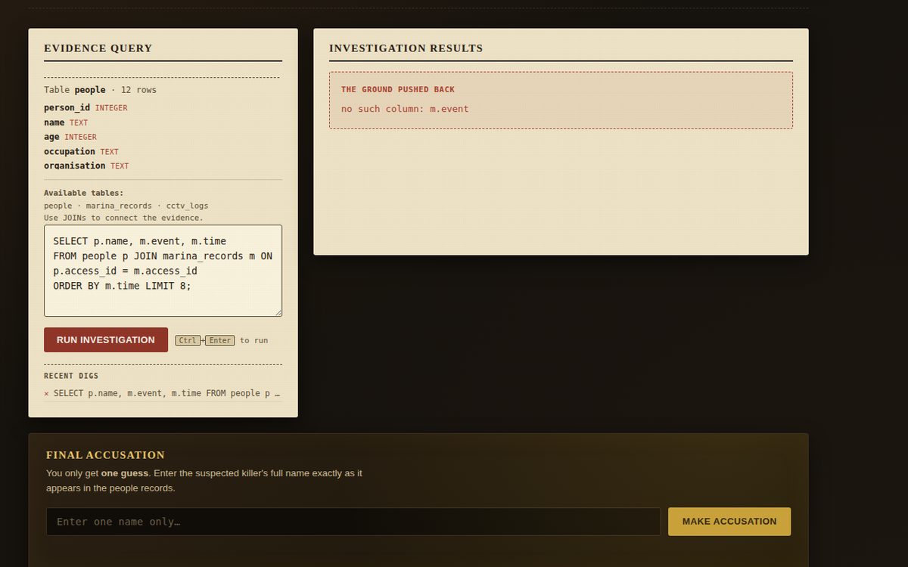Click the Make Accusation button
Screen dimensions: 908x567
point(729,522)
